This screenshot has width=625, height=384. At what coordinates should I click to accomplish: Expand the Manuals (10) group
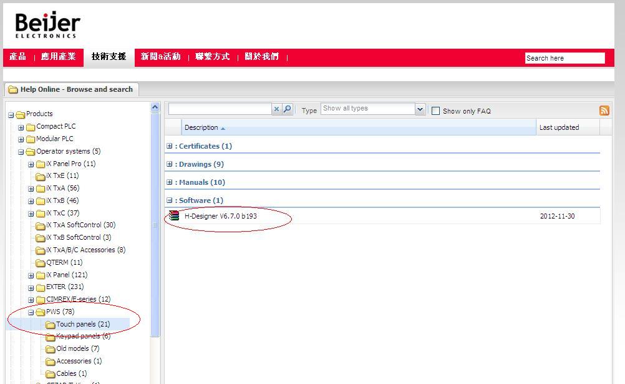point(169,182)
